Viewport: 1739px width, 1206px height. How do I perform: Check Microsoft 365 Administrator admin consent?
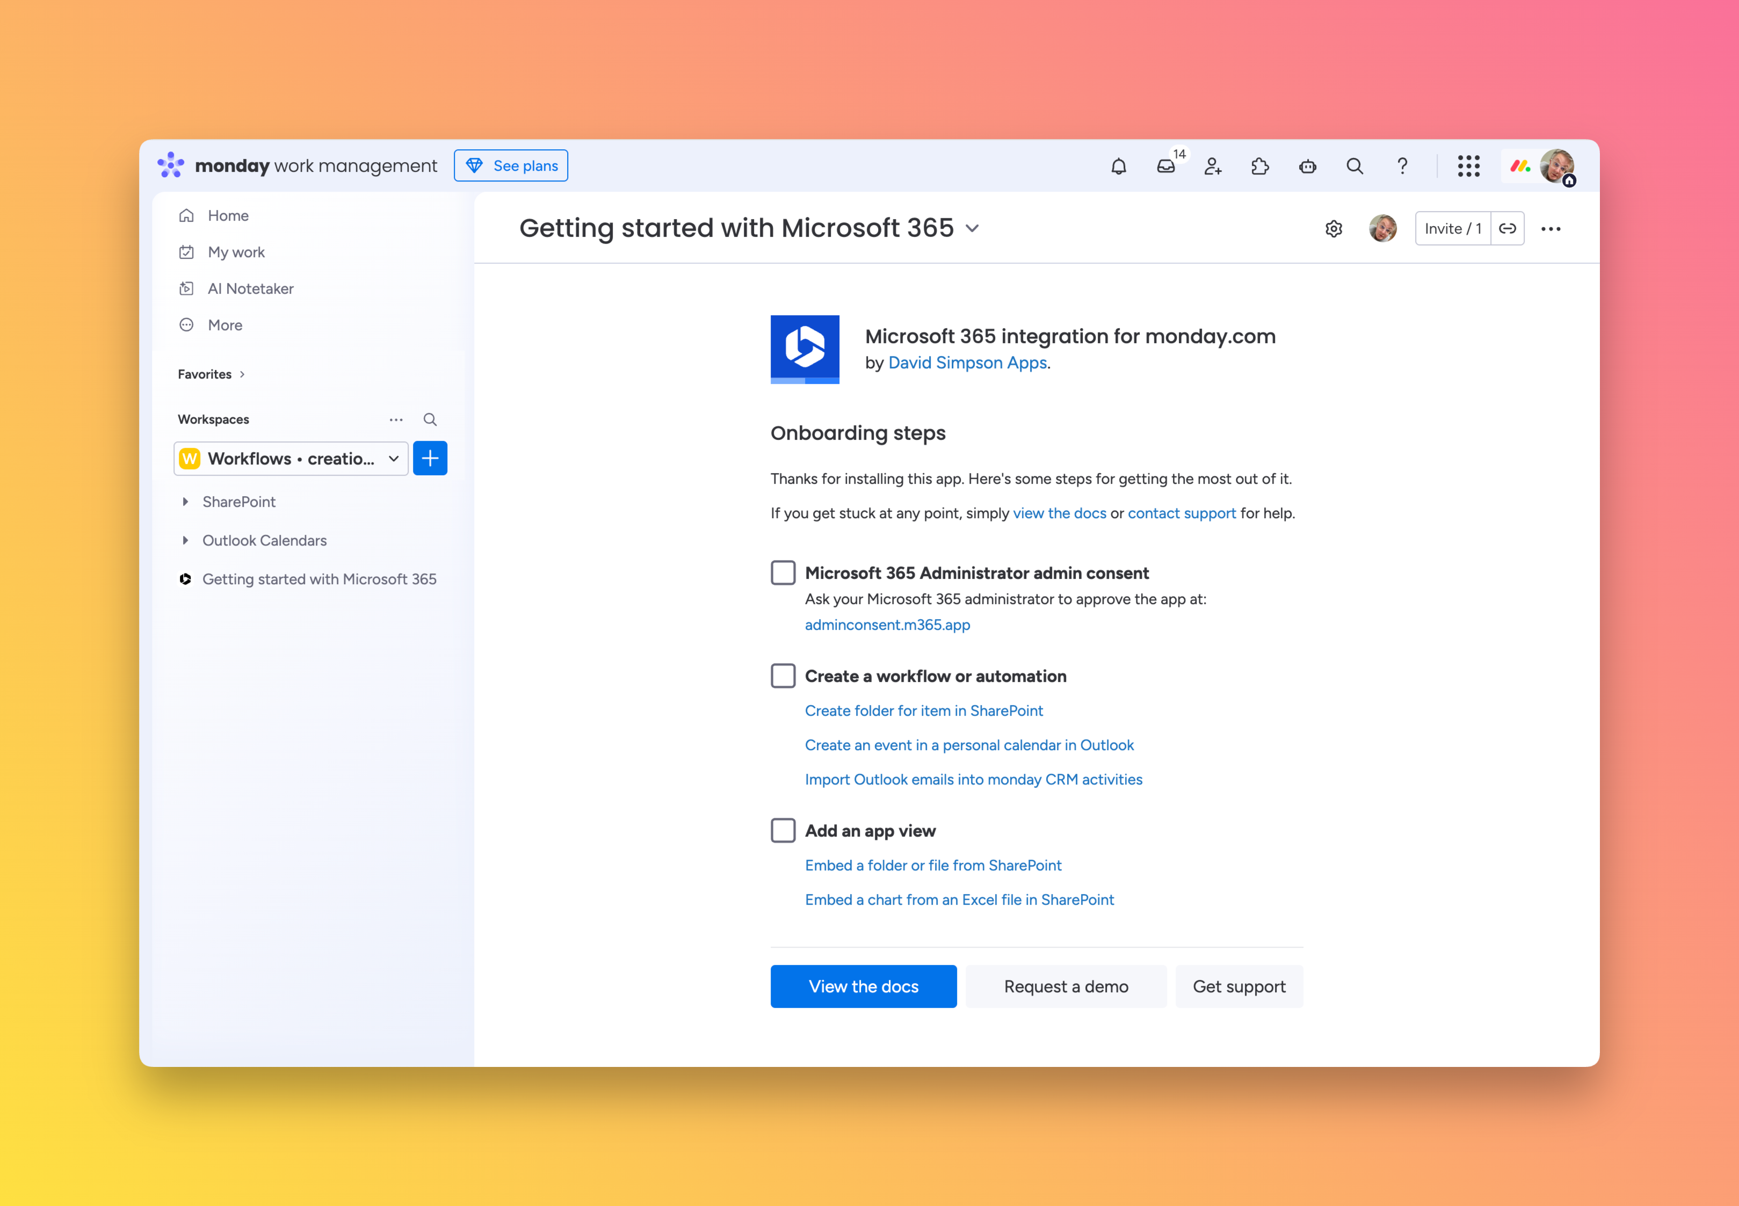tap(783, 573)
